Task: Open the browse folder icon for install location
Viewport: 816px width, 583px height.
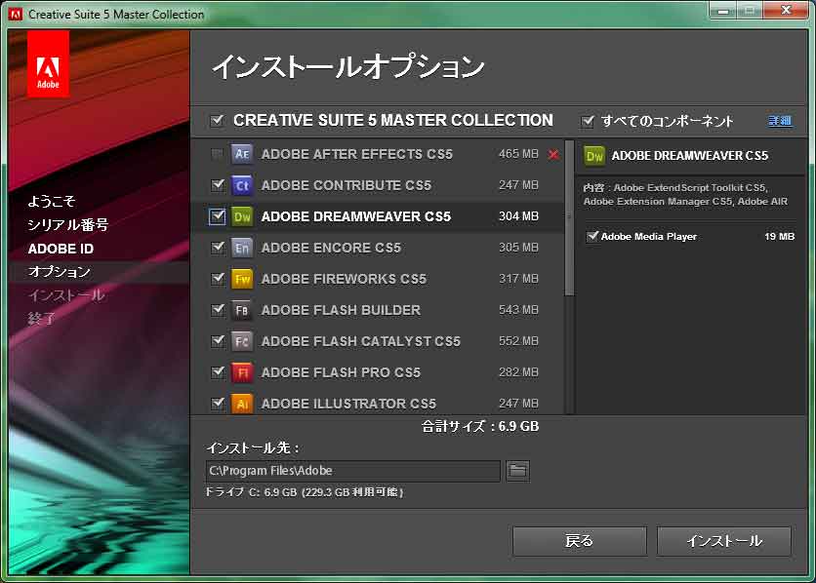Action: point(517,471)
